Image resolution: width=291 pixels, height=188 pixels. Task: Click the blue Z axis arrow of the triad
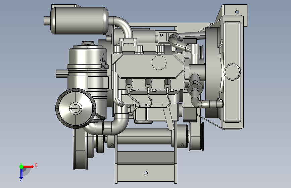[21, 174]
